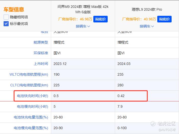Click the WLTC纯电续航里程(km) label
Screen dimensions: 179x134
tap(29, 74)
